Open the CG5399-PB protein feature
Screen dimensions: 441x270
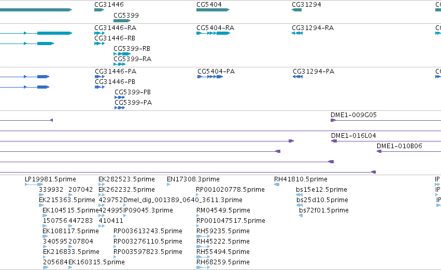point(120,97)
